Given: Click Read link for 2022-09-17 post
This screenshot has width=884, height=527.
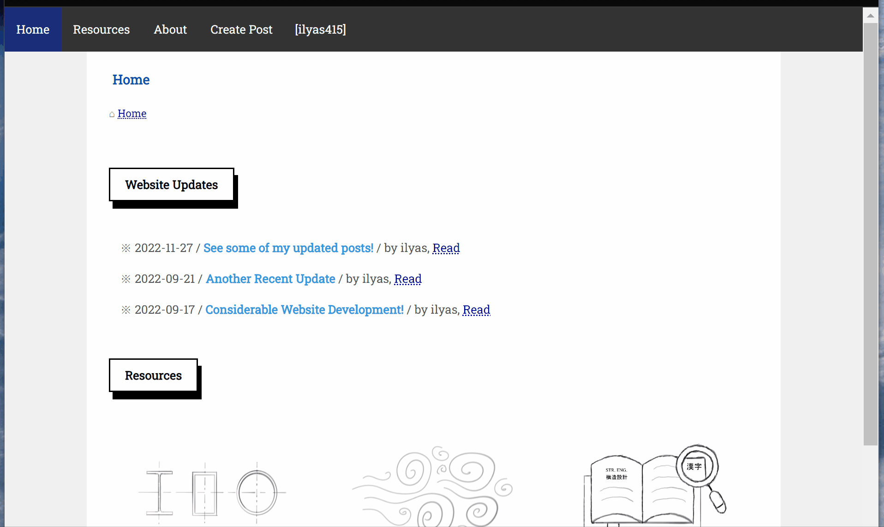Looking at the screenshot, I should [476, 310].
